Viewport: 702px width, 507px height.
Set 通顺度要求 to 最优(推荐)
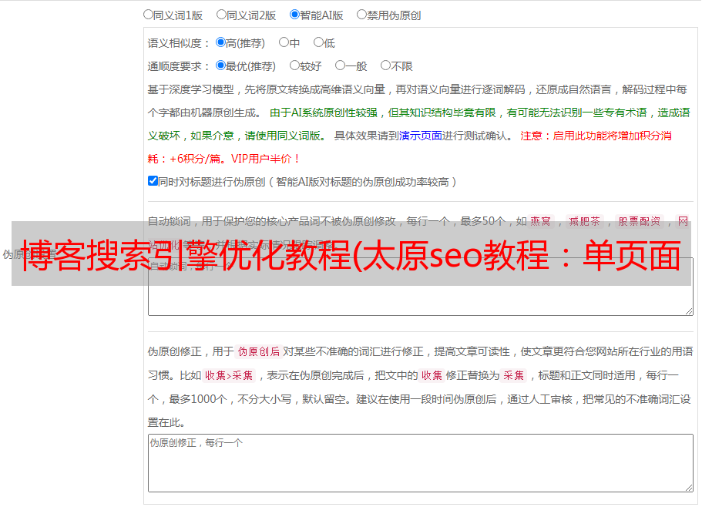click(220, 65)
